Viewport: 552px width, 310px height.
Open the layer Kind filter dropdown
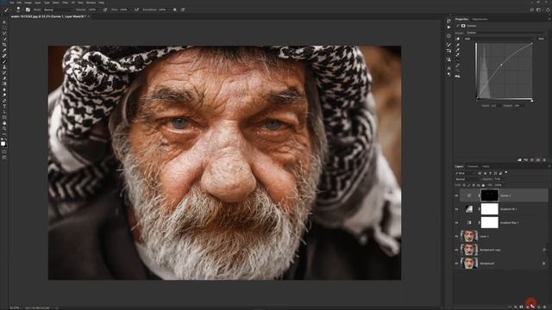(466, 173)
